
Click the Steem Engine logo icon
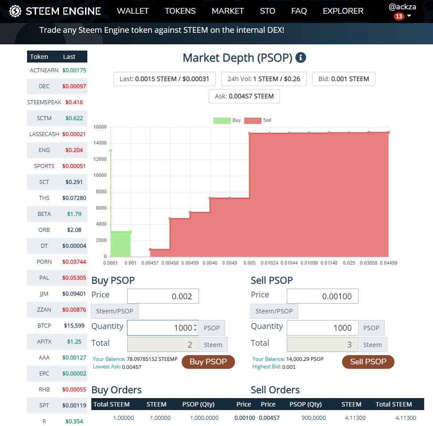click(16, 11)
